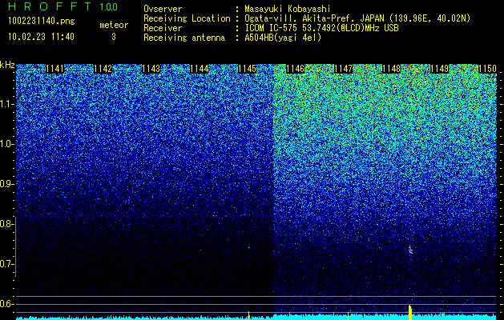
Task: Select the A504HB(yagi 4el) antenna text
Action: pos(283,38)
